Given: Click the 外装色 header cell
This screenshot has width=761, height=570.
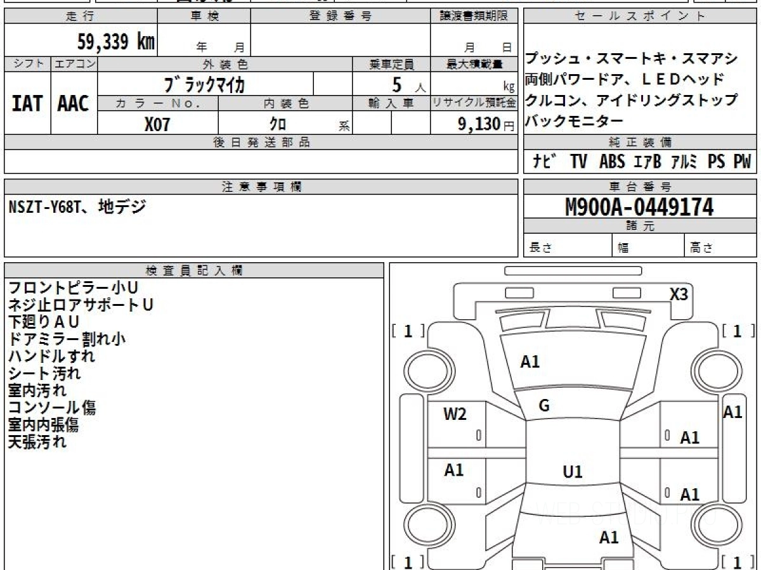Looking at the screenshot, I should tap(225, 64).
